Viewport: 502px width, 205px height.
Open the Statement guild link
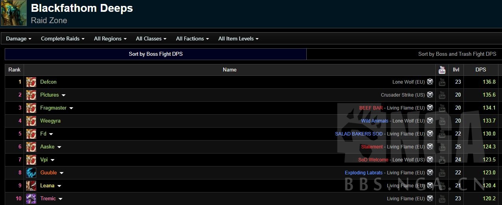click(372, 147)
